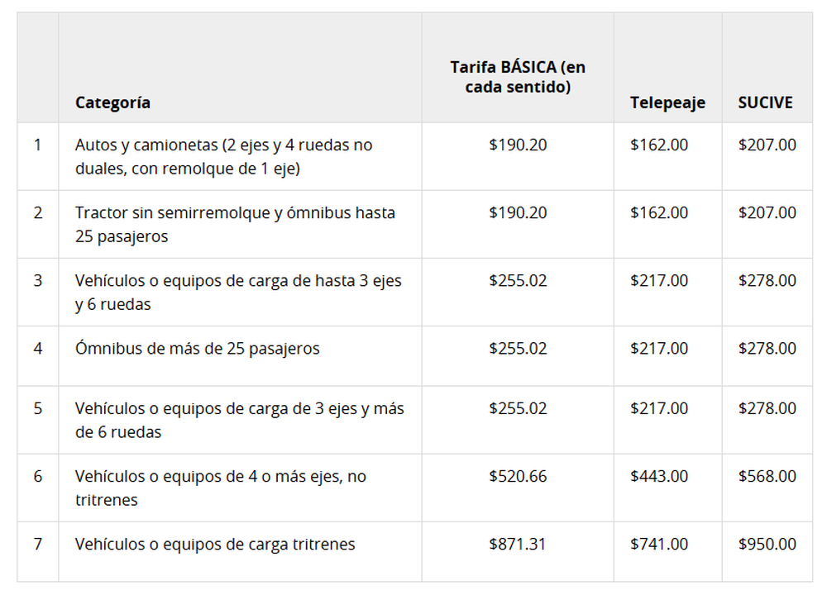Viewport: 827px width, 595px height.
Task: Select the 4 o más ejes category text
Action: coord(220,488)
